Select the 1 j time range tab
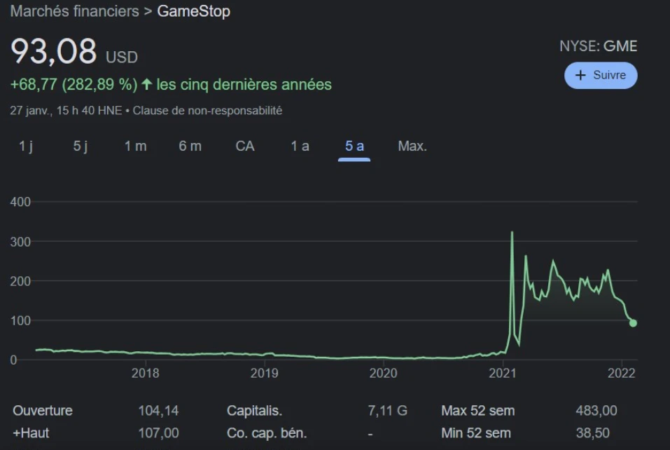670x450 pixels. pos(26,146)
